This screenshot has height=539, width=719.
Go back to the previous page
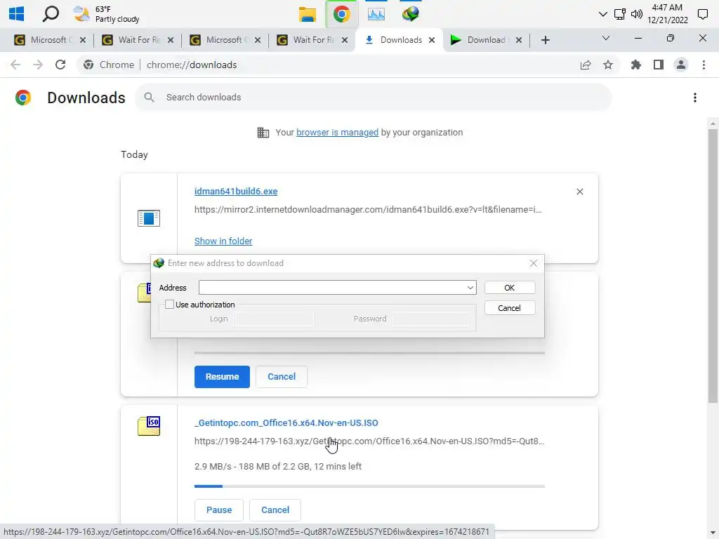tap(15, 65)
